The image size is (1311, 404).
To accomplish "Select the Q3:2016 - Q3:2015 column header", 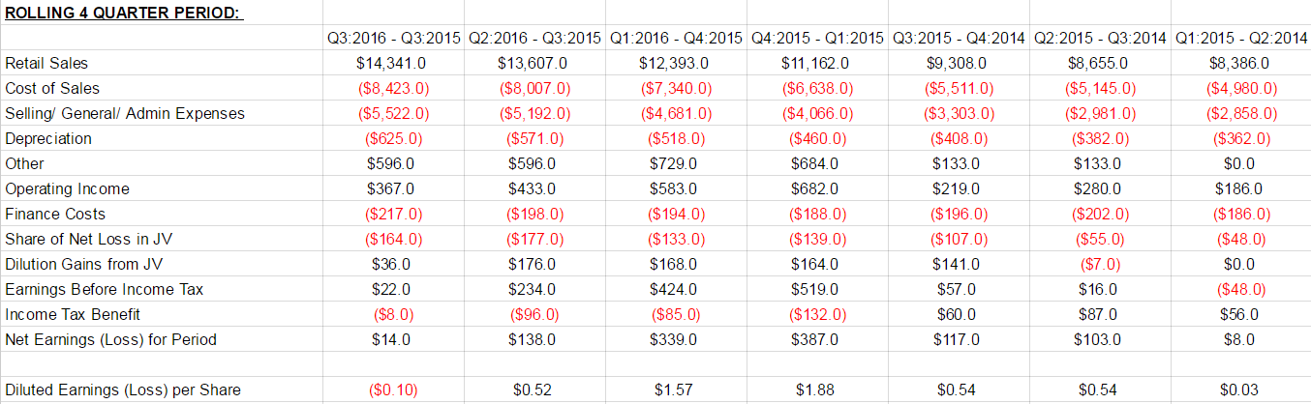I will [x=394, y=39].
